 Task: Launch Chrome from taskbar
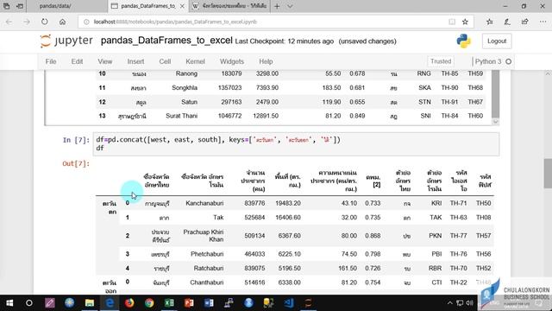click(149, 303)
